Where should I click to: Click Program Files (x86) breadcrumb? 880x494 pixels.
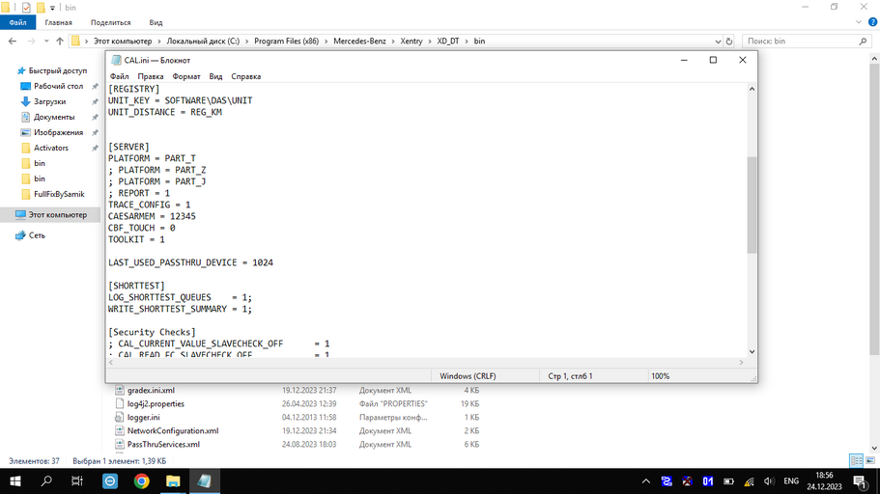pyautogui.click(x=286, y=41)
